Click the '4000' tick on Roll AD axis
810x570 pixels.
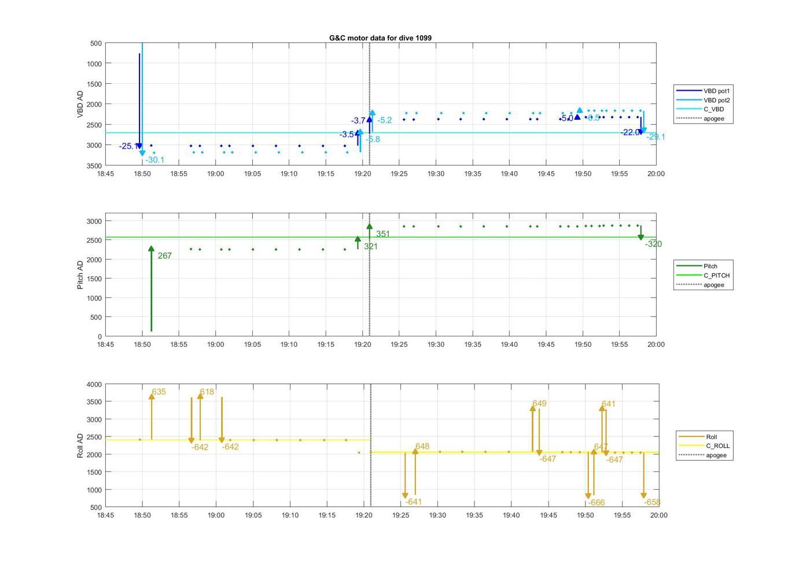coord(95,384)
